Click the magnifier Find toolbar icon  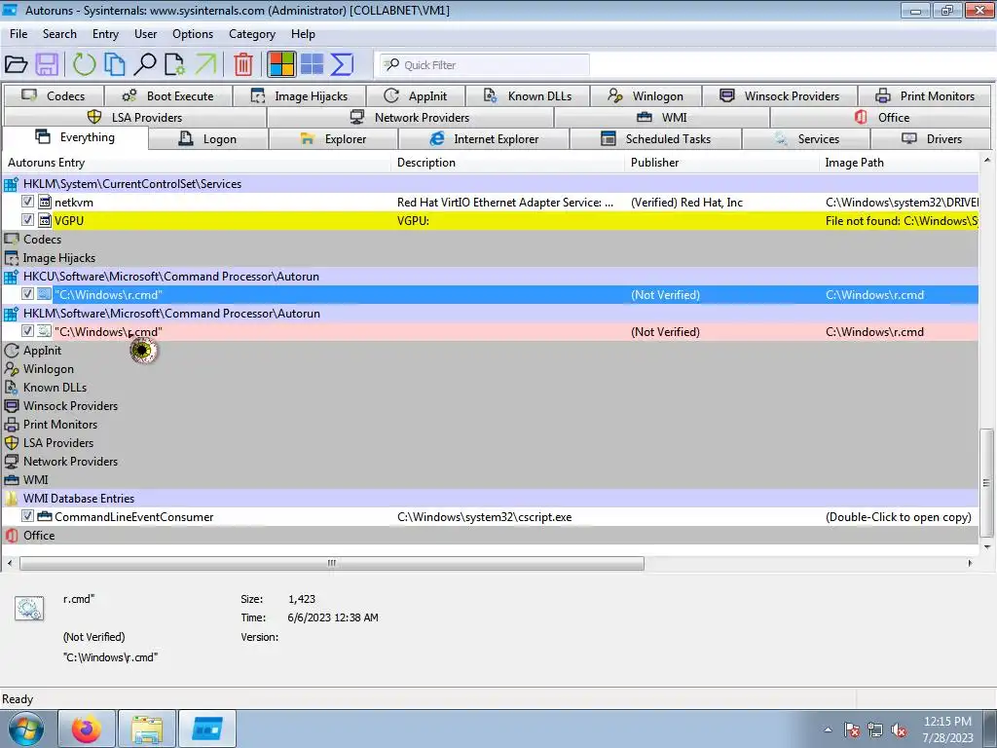(145, 64)
